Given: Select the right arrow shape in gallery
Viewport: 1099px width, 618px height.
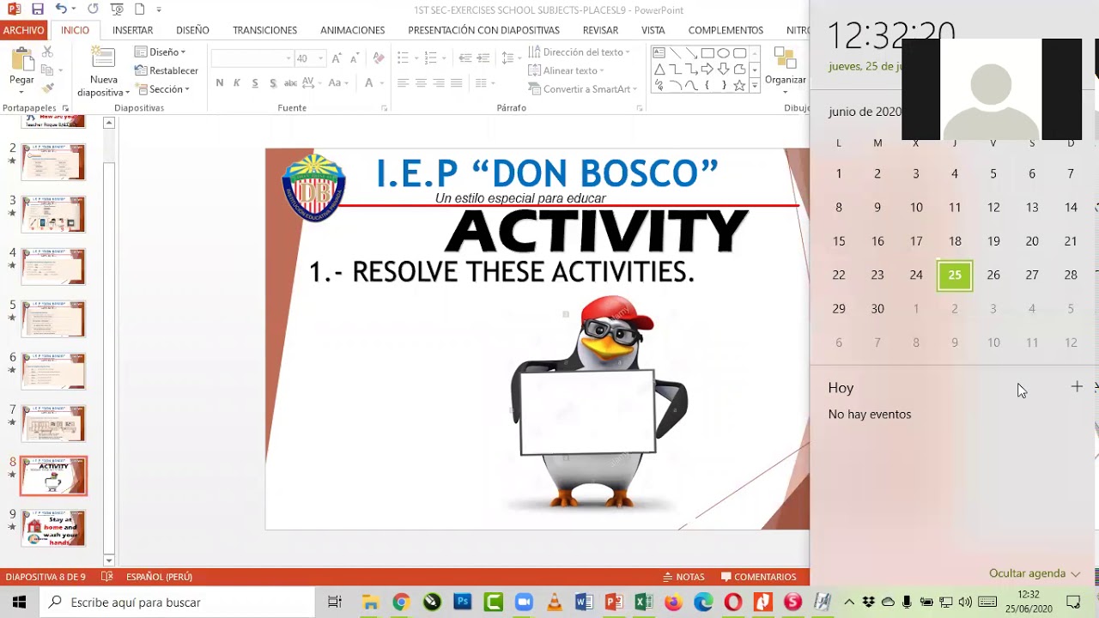Looking at the screenshot, I should tap(707, 70).
